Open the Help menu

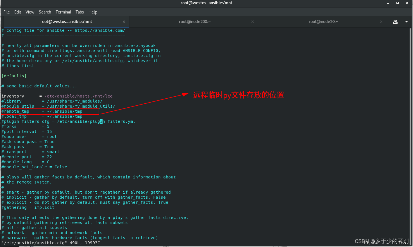(93, 12)
